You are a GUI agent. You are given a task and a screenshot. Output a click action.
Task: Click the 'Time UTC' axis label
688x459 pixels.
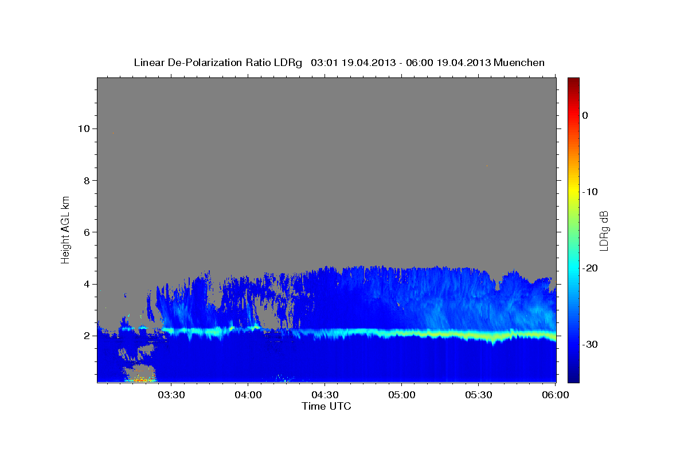[326, 406]
